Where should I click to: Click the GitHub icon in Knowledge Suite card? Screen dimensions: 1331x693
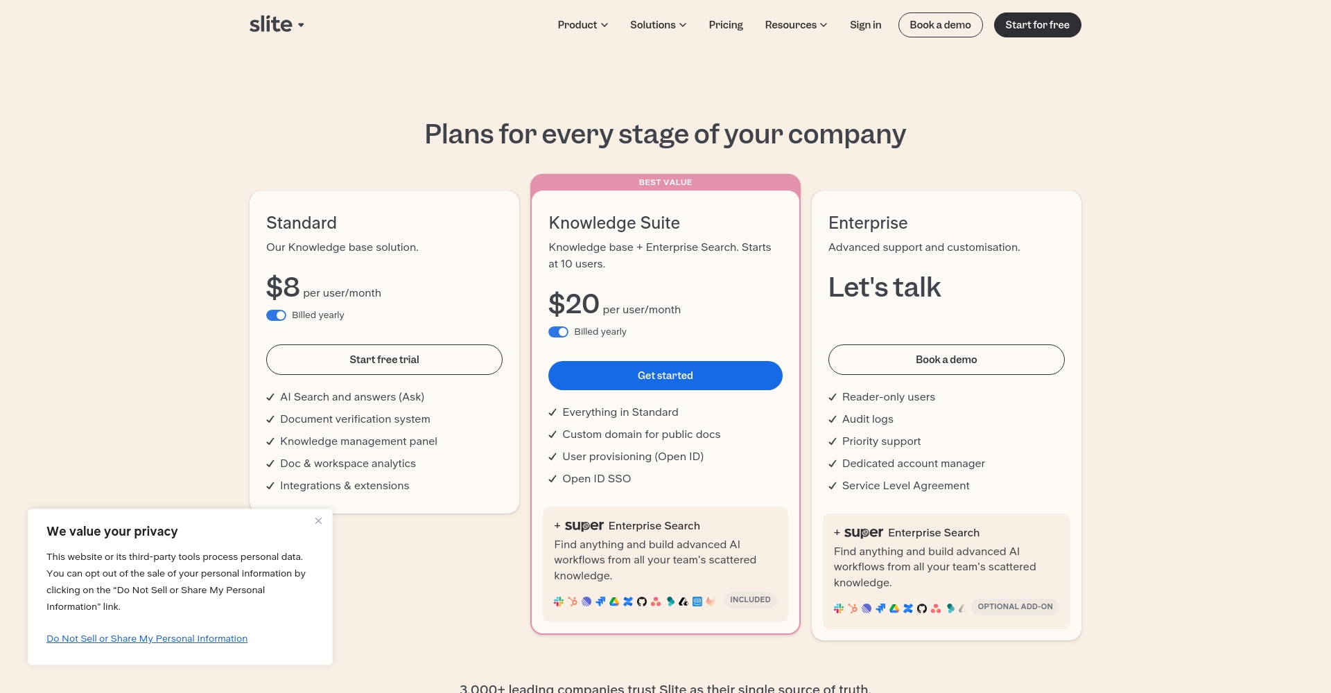click(x=642, y=602)
